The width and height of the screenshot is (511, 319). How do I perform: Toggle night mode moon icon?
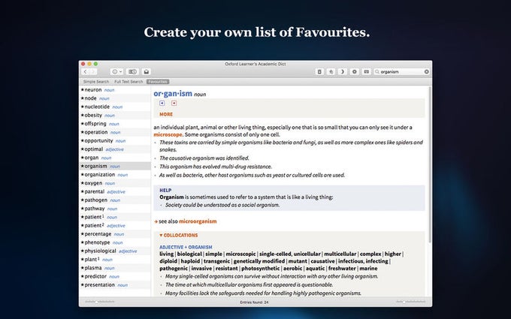342,71
